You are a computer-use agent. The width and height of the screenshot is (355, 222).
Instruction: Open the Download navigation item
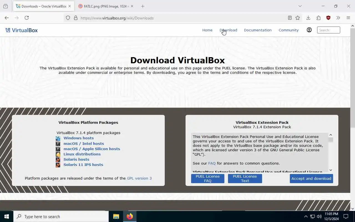[228, 30]
